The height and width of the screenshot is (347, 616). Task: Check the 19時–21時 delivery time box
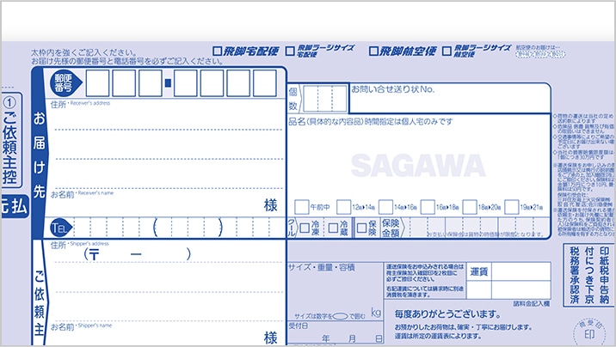click(x=511, y=206)
